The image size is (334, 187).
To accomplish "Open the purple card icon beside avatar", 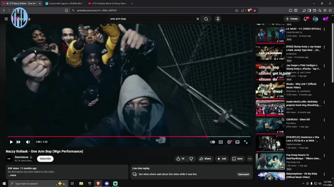I will (x=325, y=19).
